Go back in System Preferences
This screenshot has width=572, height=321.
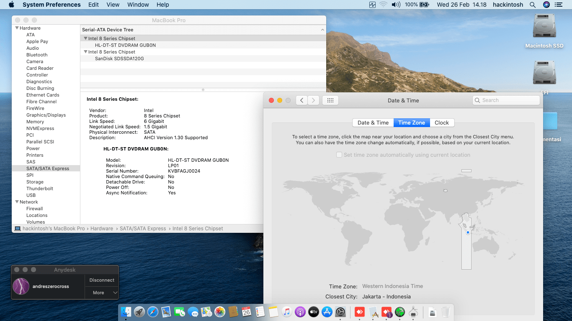(x=301, y=100)
